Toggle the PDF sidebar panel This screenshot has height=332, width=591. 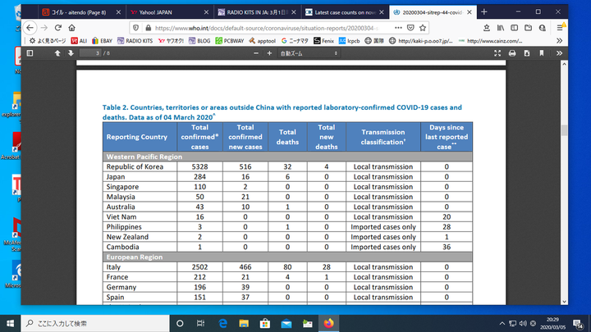coord(30,53)
